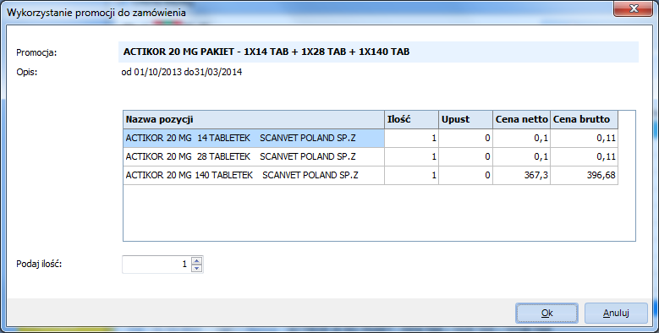Image resolution: width=659 pixels, height=333 pixels.
Task: Click the Upust cell of the 140 TABLETEK row
Action: (465, 175)
